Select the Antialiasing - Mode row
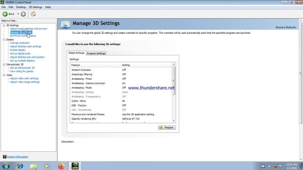This screenshot has width=303, height=170. pos(121,88)
